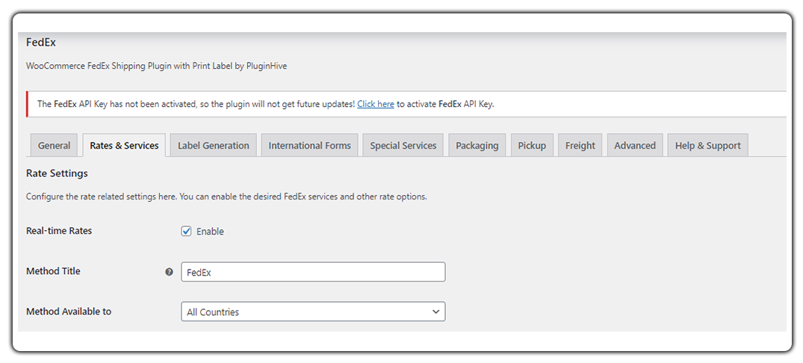Screen dimensions: 803x363
Task: Select the Freight tab
Action: coord(580,146)
